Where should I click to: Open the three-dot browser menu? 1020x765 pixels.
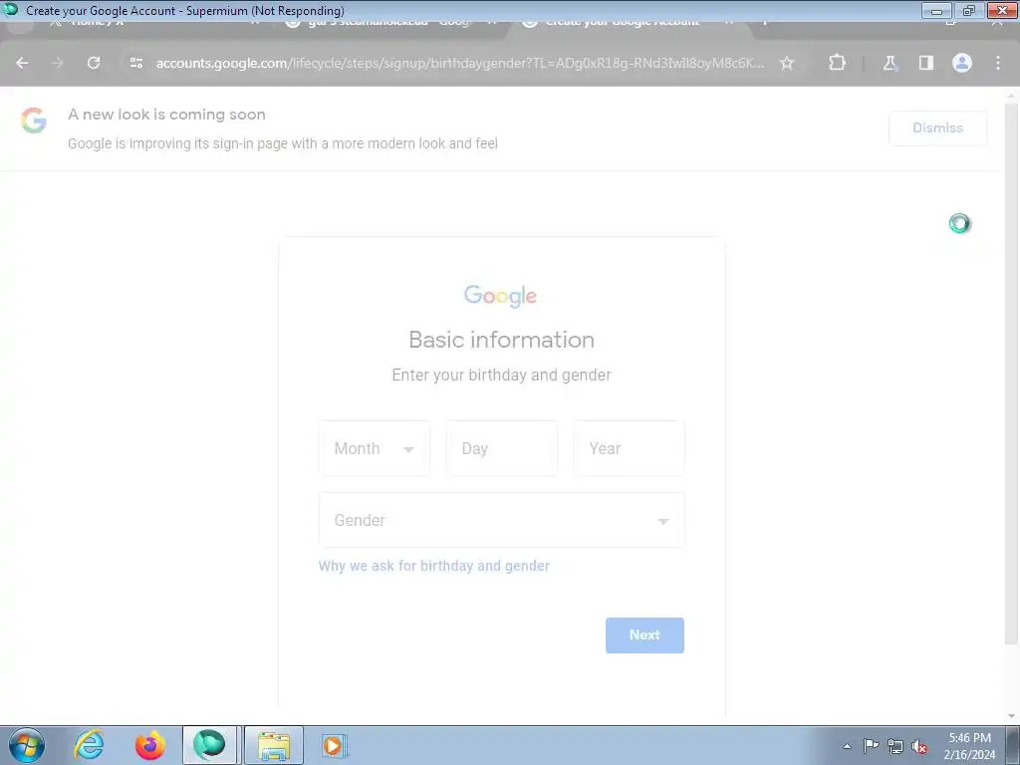tap(998, 63)
